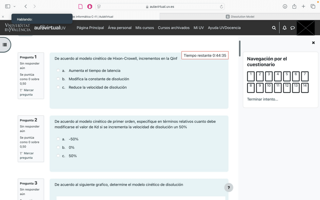Select answer 'Reduce la velocidad de disolución'
Screen dimensions: 320x200
(58, 87)
